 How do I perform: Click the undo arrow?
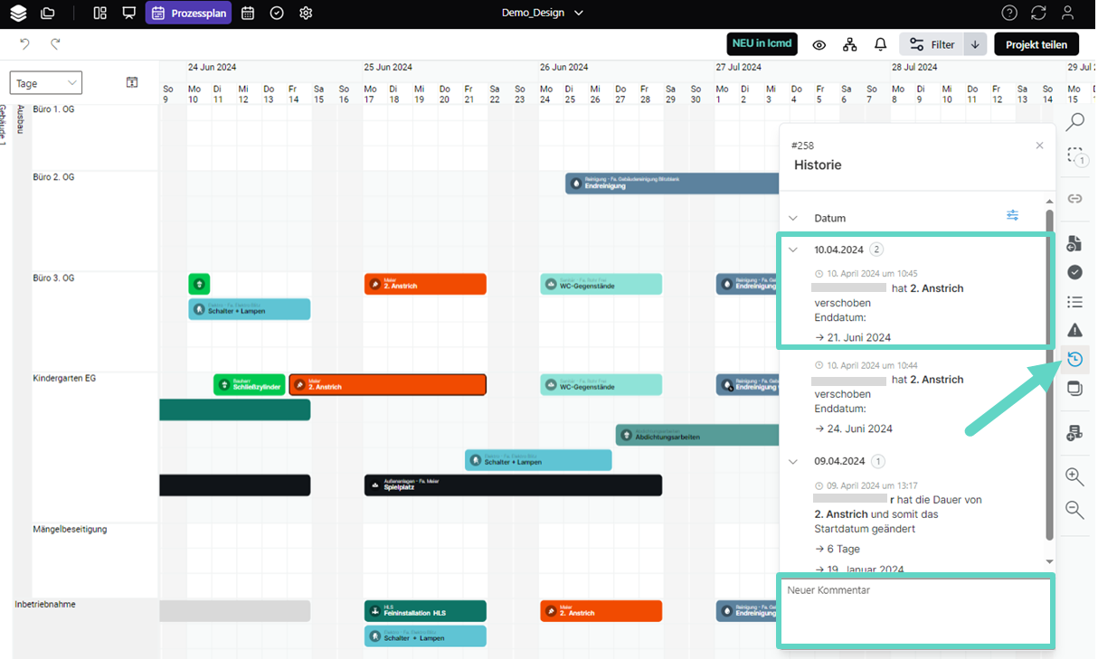tap(24, 43)
